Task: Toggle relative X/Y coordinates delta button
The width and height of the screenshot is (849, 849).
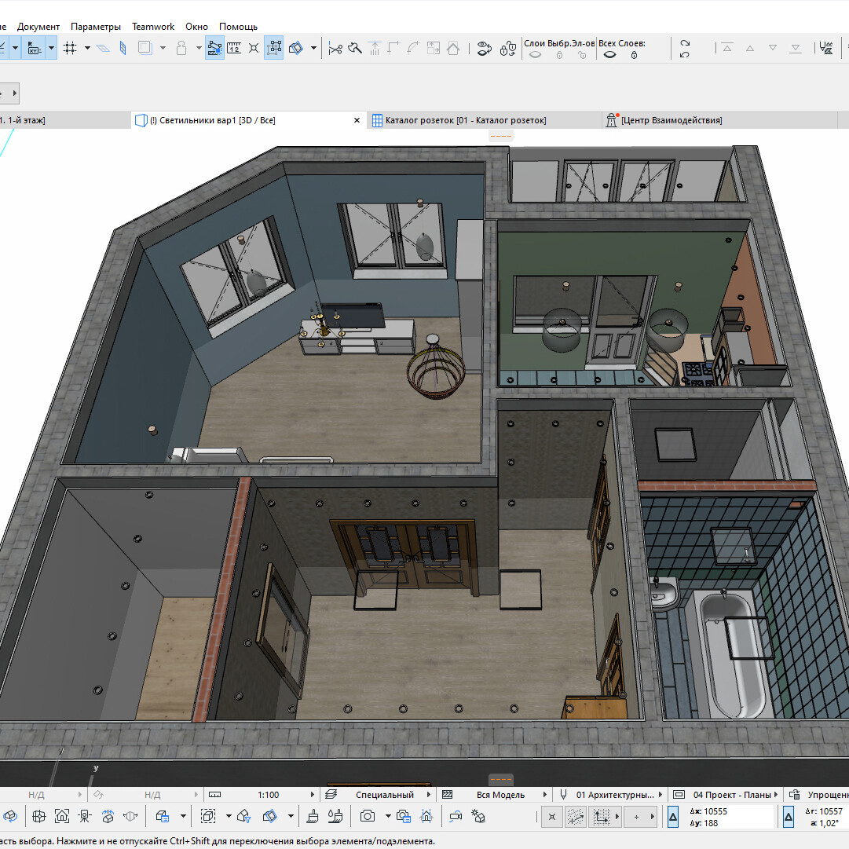Action: [x=672, y=817]
